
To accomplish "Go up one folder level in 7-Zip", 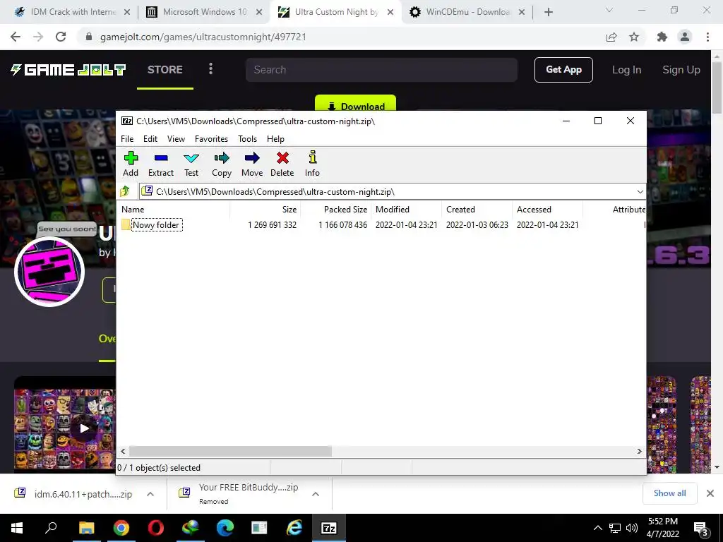I will coord(125,191).
